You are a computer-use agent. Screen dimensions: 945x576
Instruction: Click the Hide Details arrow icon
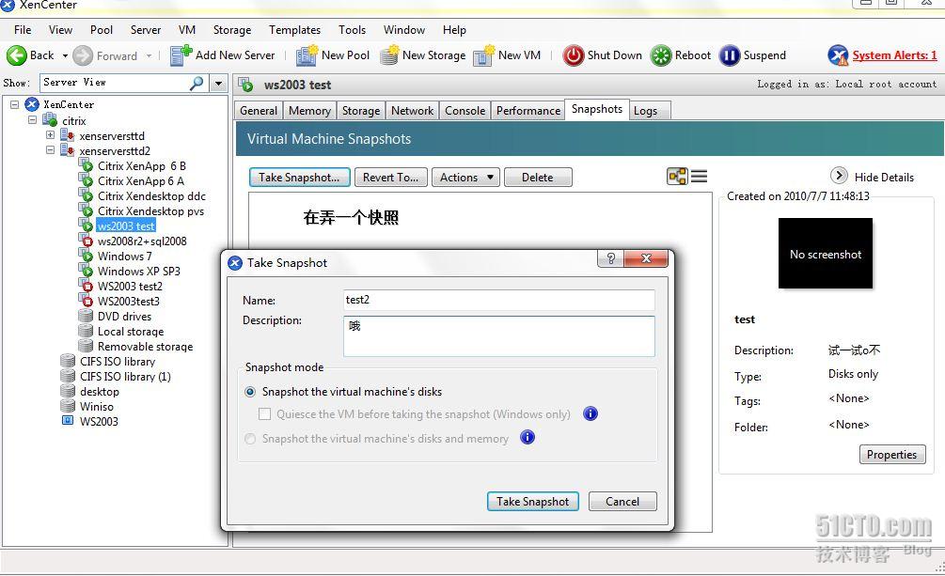point(839,176)
